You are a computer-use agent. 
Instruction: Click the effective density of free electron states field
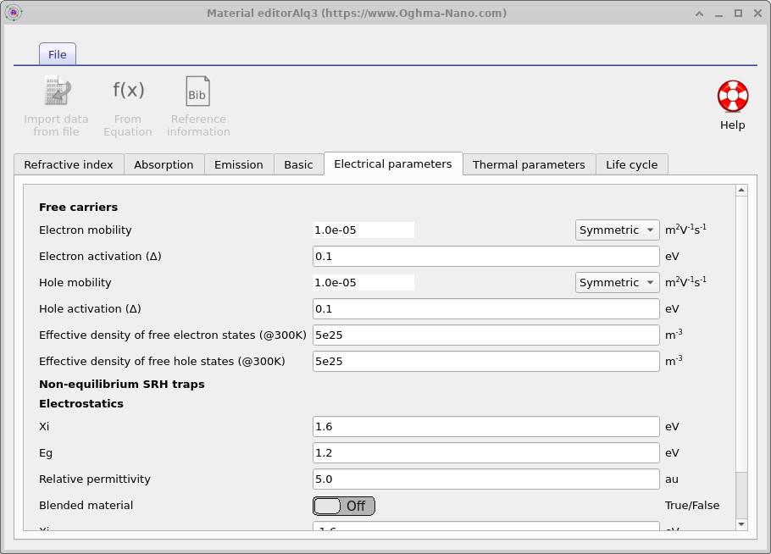(x=485, y=335)
